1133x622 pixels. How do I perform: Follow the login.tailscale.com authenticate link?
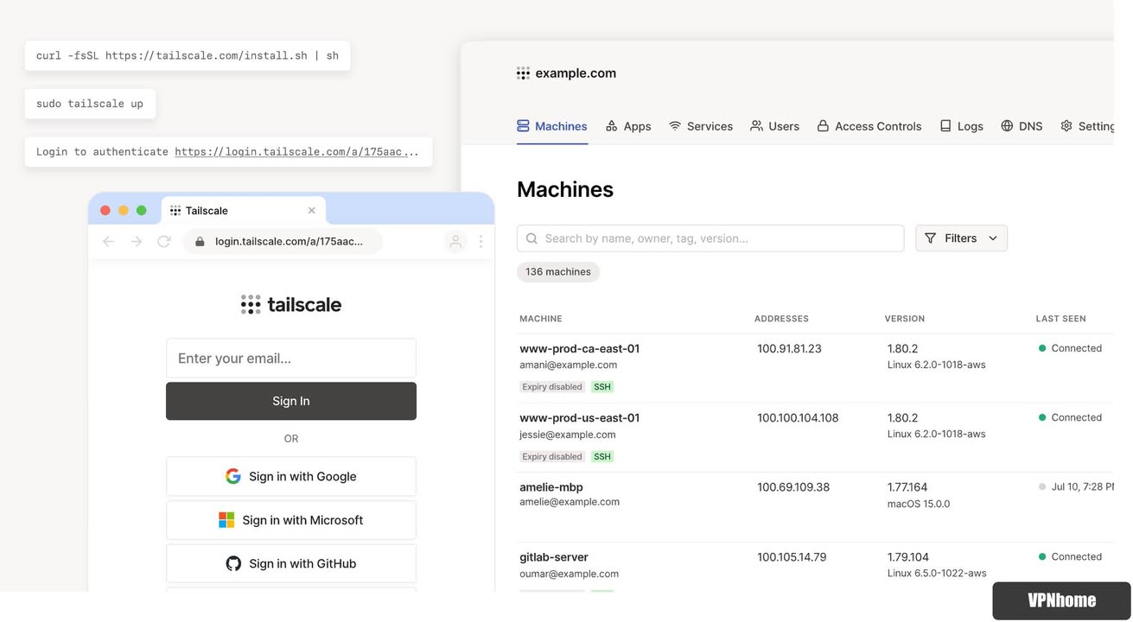296,152
